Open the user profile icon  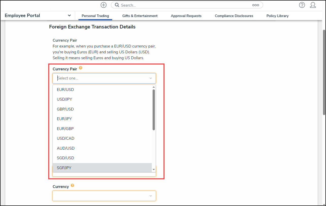(x=313, y=5)
